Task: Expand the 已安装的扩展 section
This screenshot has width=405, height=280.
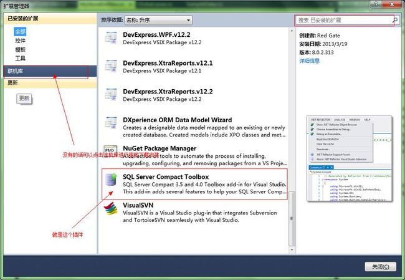Action: pos(50,19)
